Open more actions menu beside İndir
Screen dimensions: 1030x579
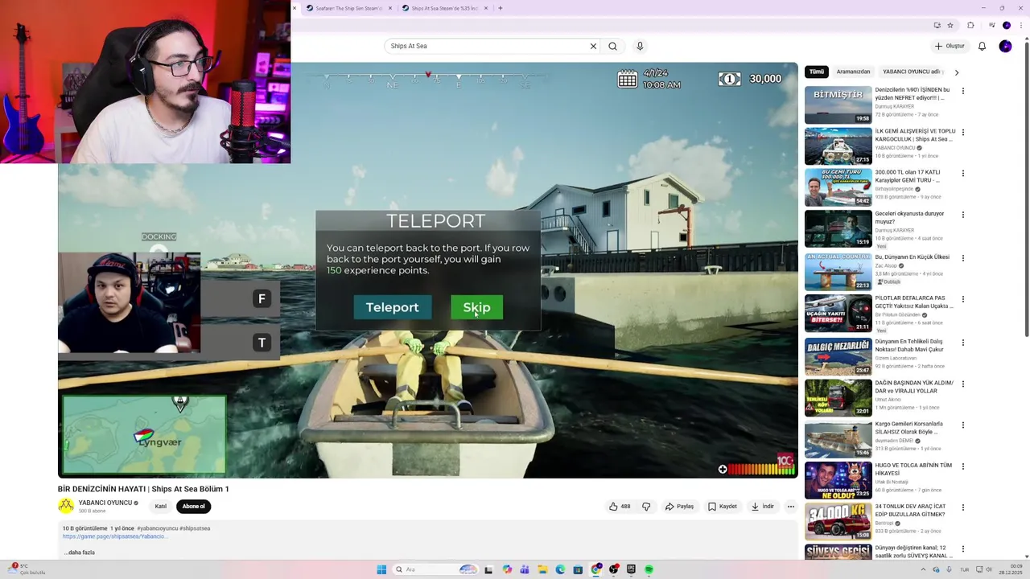pyautogui.click(x=790, y=507)
